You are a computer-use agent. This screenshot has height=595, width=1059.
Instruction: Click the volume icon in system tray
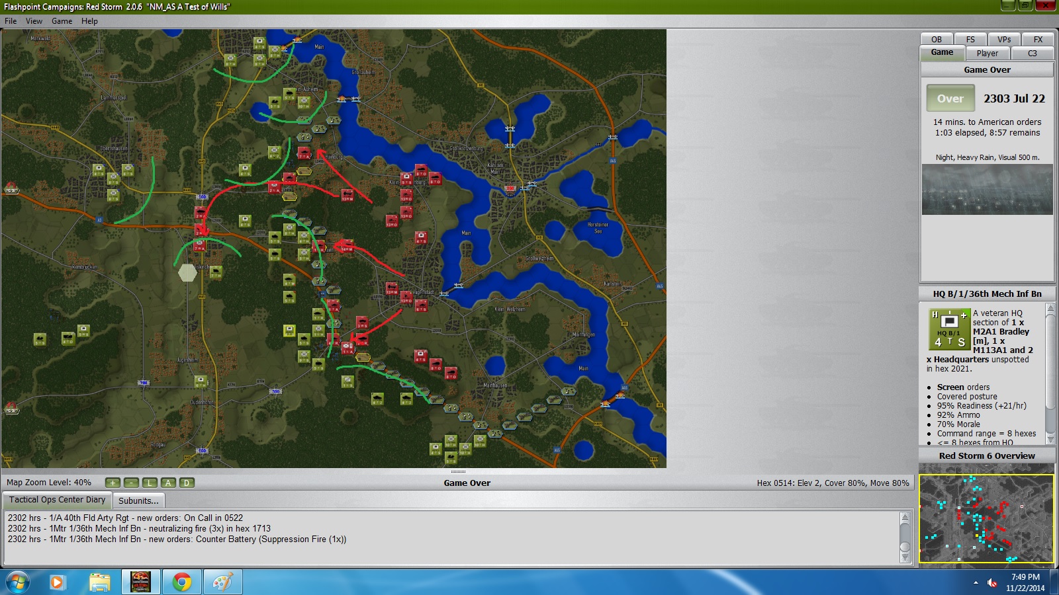pyautogui.click(x=992, y=582)
